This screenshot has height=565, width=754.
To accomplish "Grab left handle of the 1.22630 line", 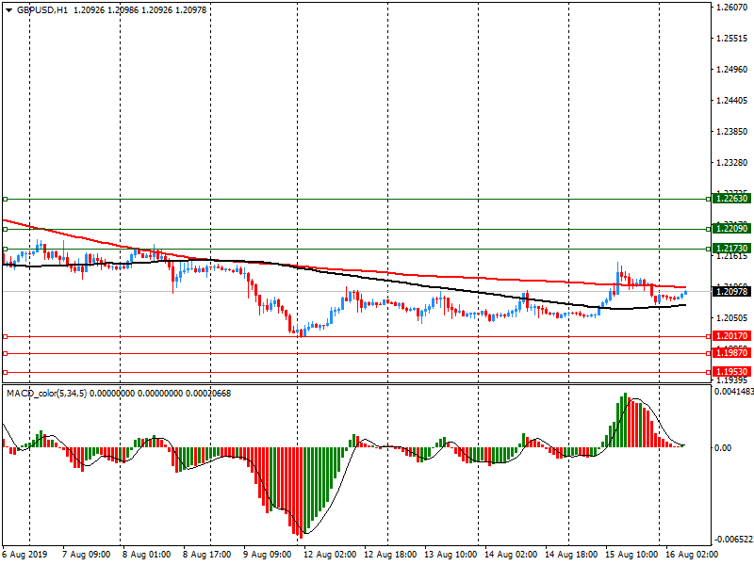I will coord(6,199).
